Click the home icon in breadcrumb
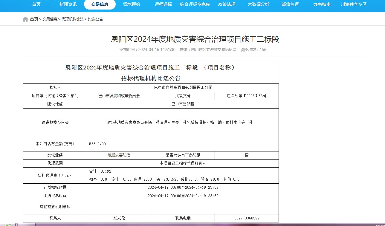Viewport: 385px width, 226px height. [x=25, y=19]
